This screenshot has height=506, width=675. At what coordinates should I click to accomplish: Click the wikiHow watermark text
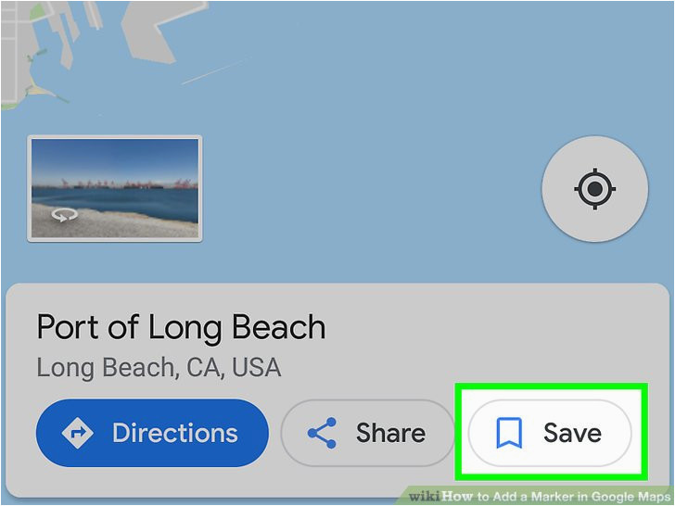click(x=540, y=497)
